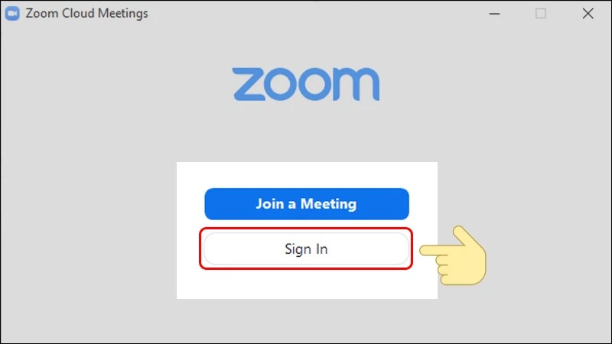Click the Zoom camera icon in title bar
Viewport: 612px width, 344px height.
(12, 13)
